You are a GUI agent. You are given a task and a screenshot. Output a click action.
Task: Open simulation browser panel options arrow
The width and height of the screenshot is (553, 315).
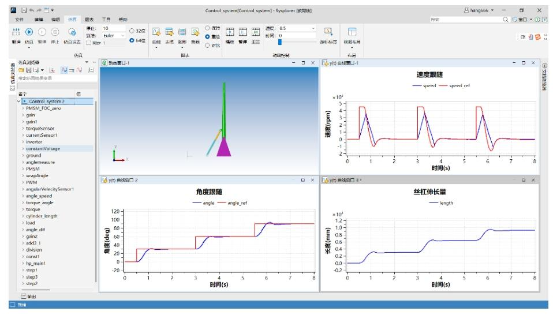pyautogui.click(x=87, y=62)
